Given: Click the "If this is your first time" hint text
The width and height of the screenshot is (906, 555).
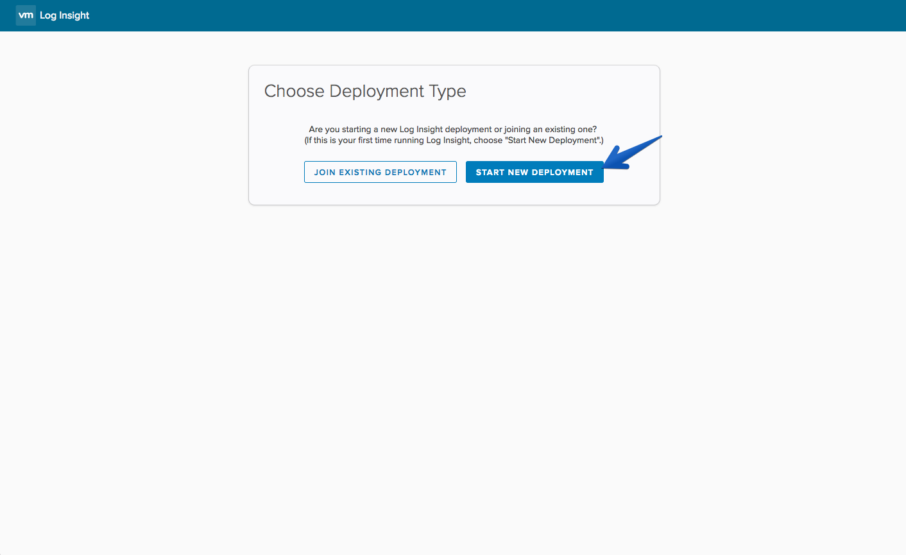Looking at the screenshot, I should [x=454, y=140].
